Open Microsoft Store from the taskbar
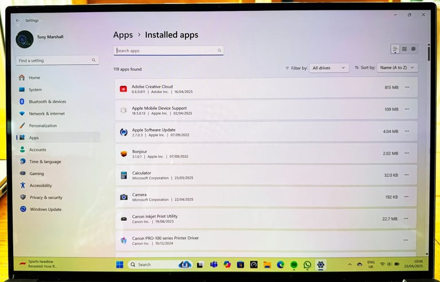440x282 pixels. click(x=241, y=264)
